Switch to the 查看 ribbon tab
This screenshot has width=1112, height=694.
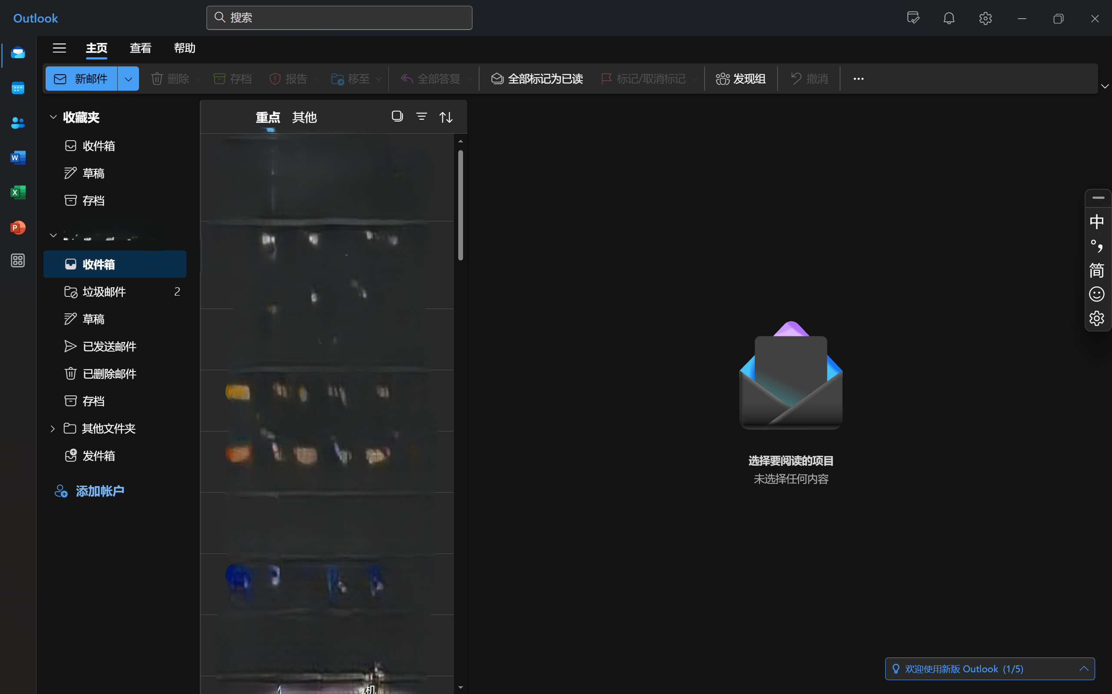tap(140, 48)
